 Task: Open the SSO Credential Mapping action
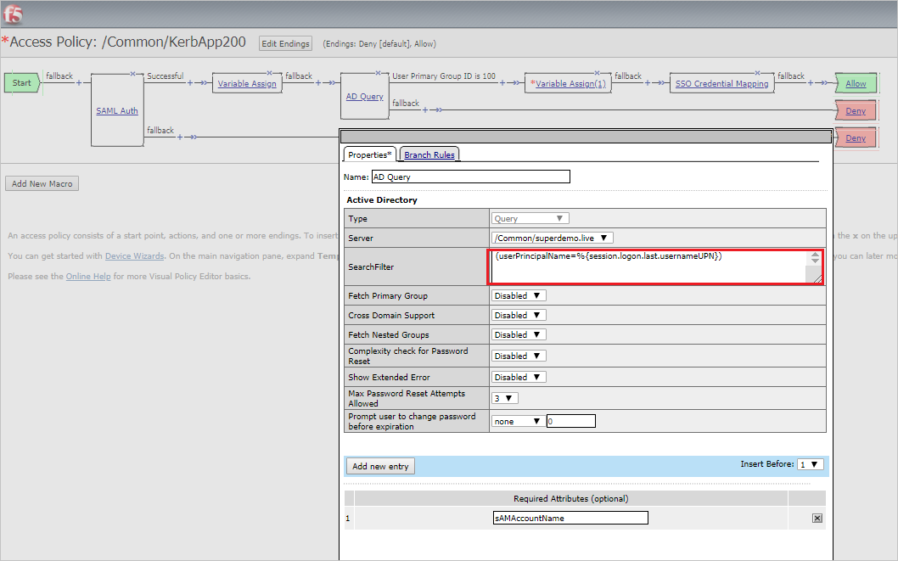point(721,83)
